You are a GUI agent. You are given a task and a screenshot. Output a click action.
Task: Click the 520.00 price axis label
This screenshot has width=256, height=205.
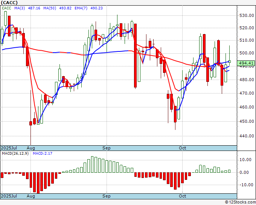point(247,28)
